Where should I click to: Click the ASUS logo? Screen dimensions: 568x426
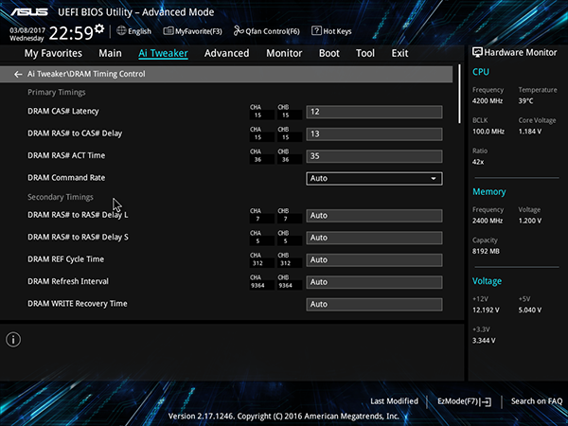point(29,12)
